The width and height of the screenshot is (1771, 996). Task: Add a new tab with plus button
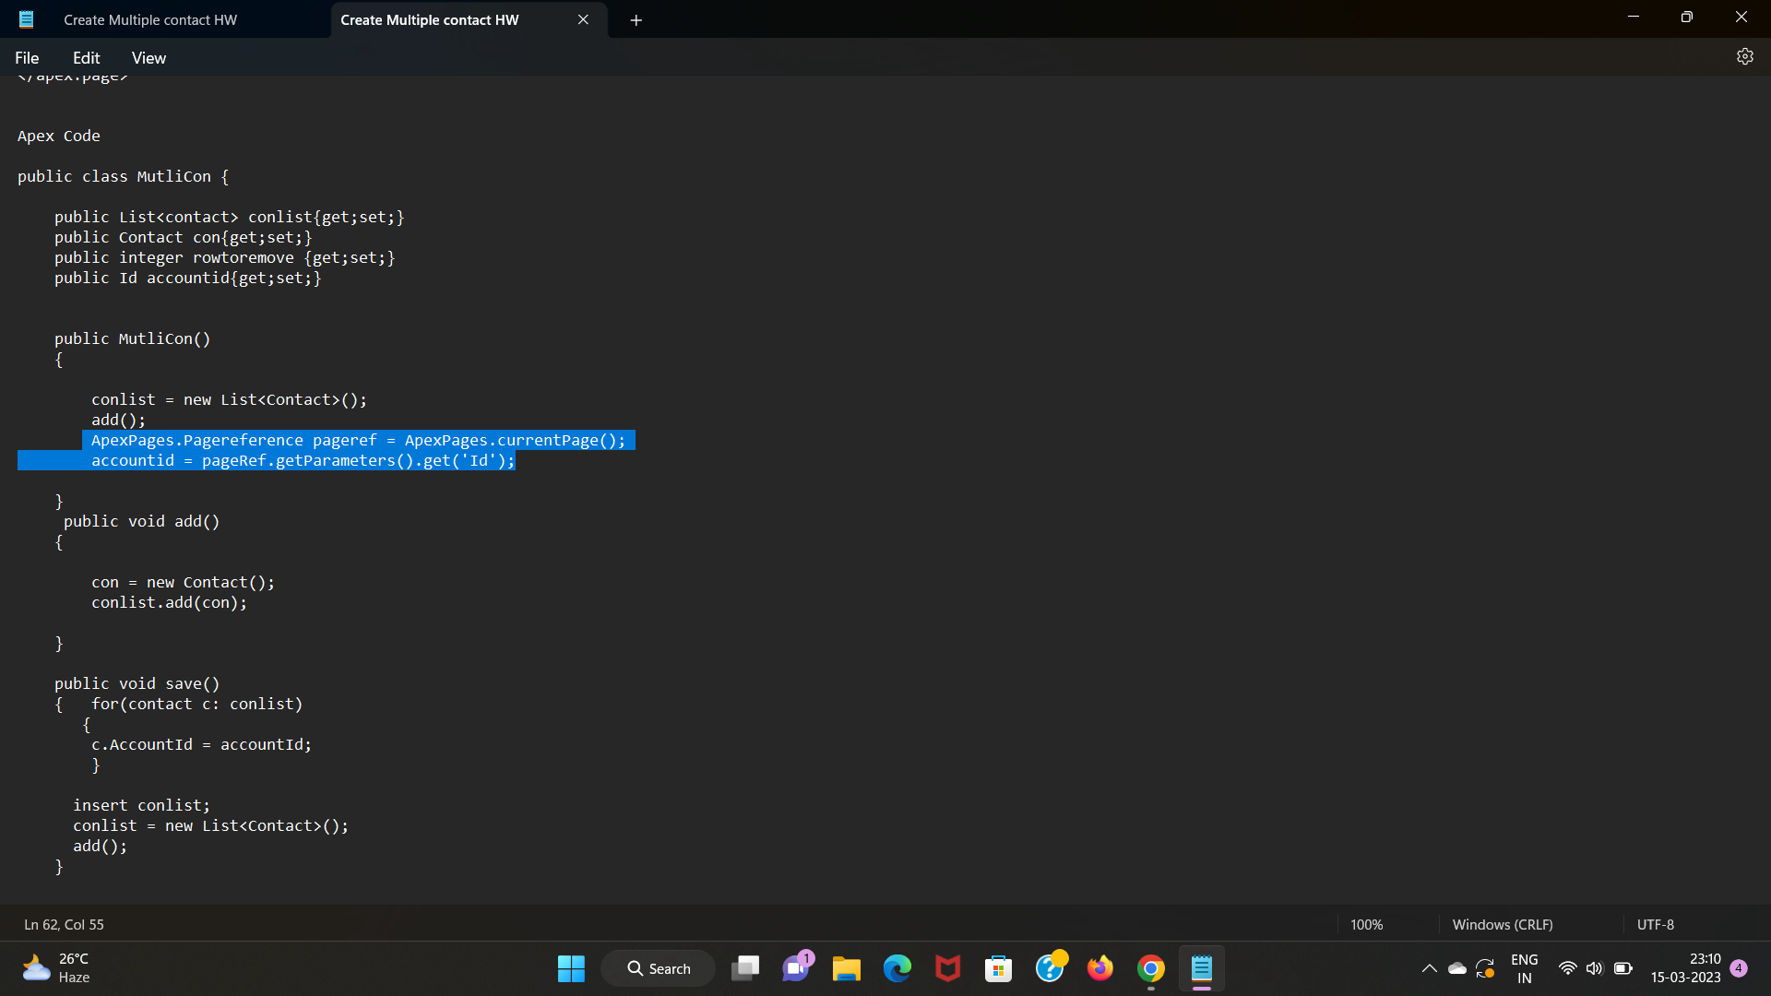pyautogui.click(x=636, y=20)
